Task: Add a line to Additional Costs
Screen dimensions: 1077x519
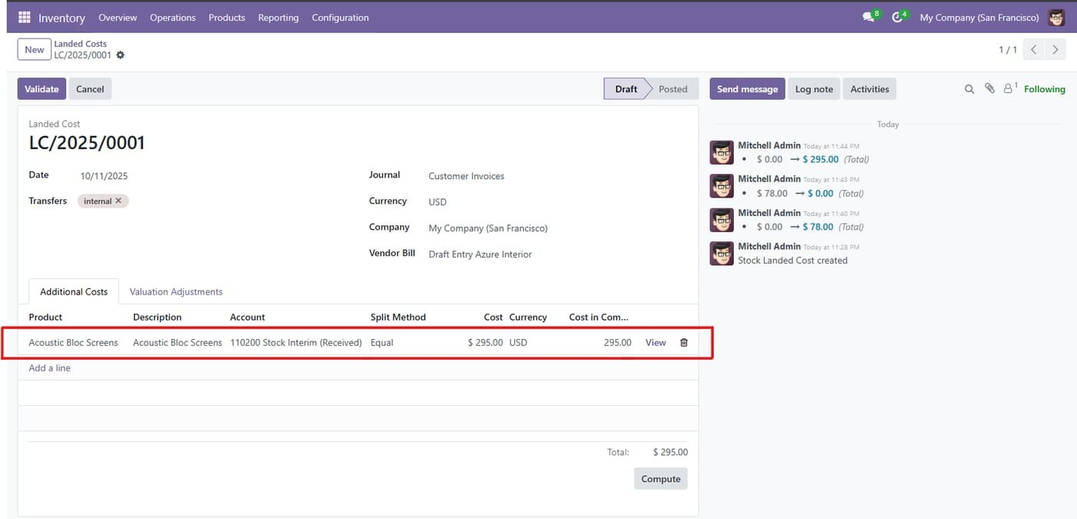Action: tap(50, 368)
